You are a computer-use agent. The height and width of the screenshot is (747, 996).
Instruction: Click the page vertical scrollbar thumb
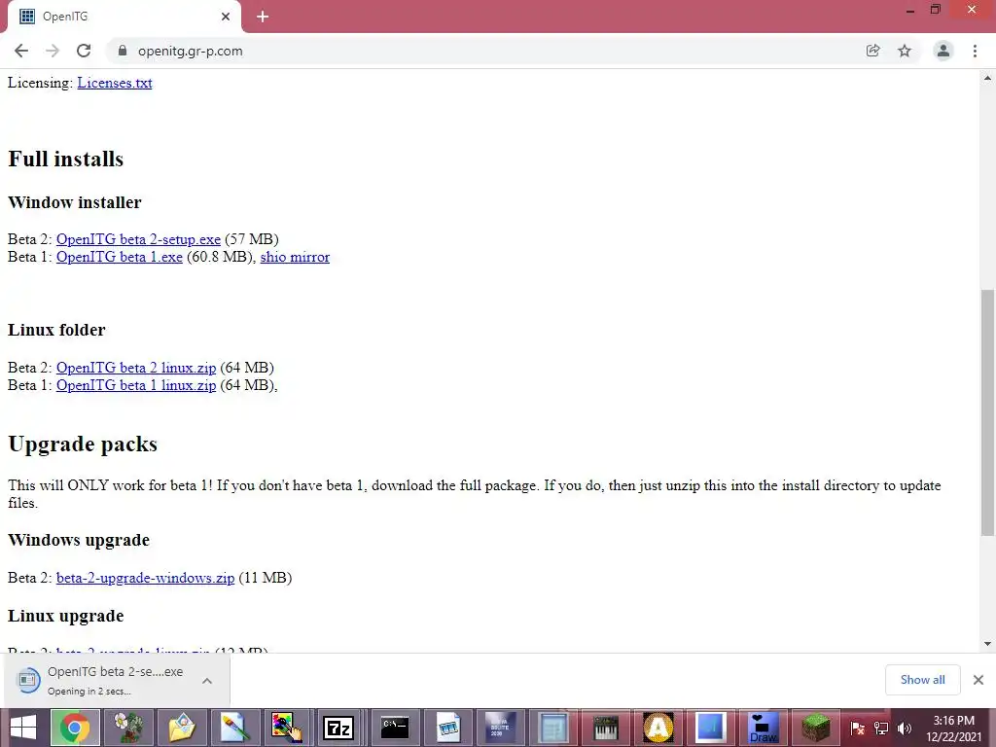coord(987,411)
